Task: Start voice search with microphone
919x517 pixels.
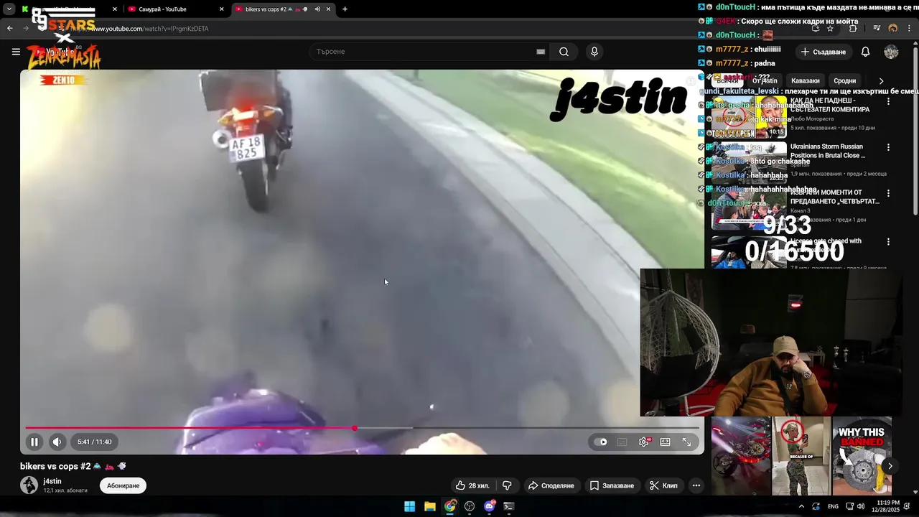Action: tap(594, 52)
